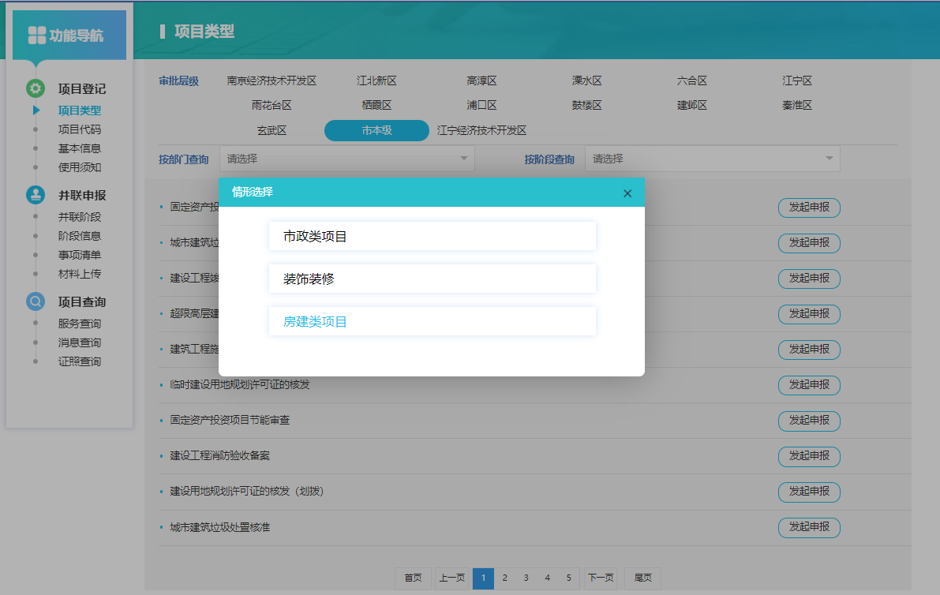The height and width of the screenshot is (595, 940).
Task: Click 发起申报 for 固定资产投资项目节能审查
Action: point(809,420)
